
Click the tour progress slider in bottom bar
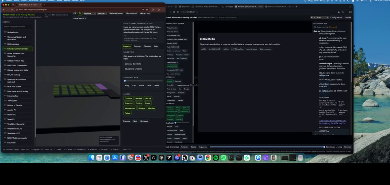[267, 147]
